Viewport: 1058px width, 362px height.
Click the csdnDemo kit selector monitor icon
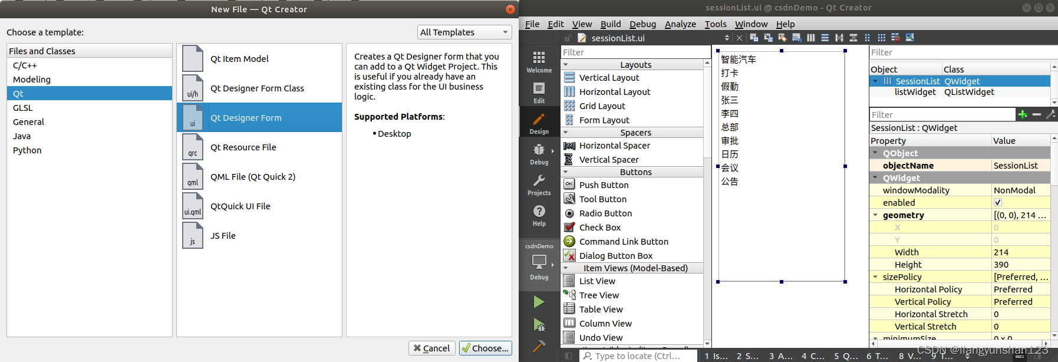[539, 261]
